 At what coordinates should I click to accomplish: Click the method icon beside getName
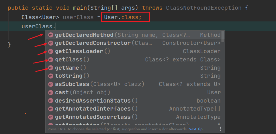click(51, 68)
